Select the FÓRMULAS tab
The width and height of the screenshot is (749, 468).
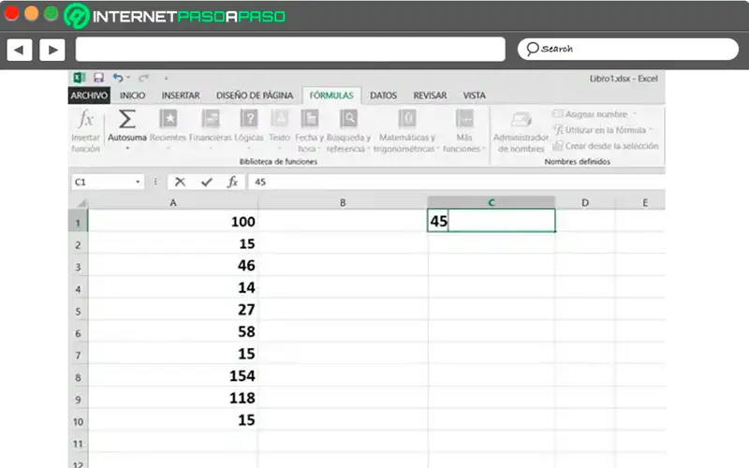[331, 95]
